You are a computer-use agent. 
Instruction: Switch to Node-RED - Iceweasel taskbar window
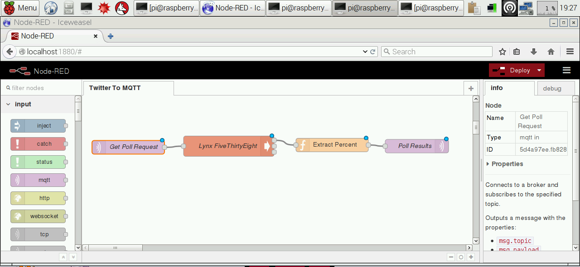[233, 8]
